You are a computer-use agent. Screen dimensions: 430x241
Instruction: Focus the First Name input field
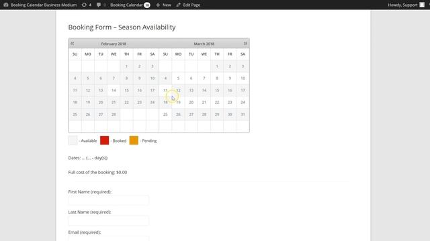pos(109,200)
